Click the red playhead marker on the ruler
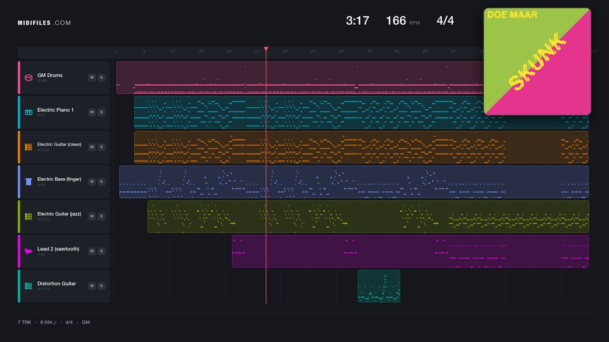This screenshot has height=342, width=609. (x=266, y=49)
